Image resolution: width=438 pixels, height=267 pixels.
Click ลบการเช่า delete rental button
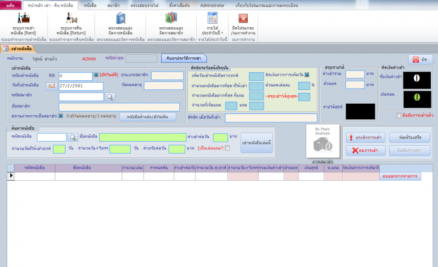click(x=366, y=150)
